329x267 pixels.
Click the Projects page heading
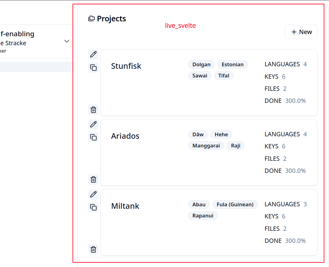click(111, 19)
